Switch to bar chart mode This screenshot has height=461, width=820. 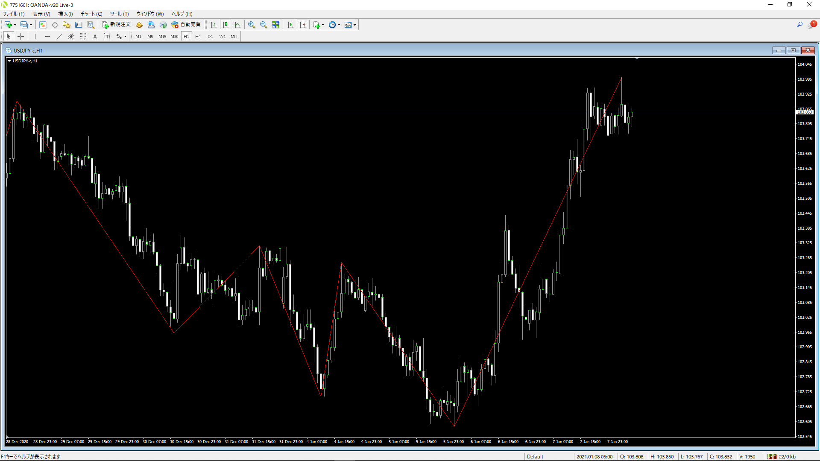(x=214, y=25)
